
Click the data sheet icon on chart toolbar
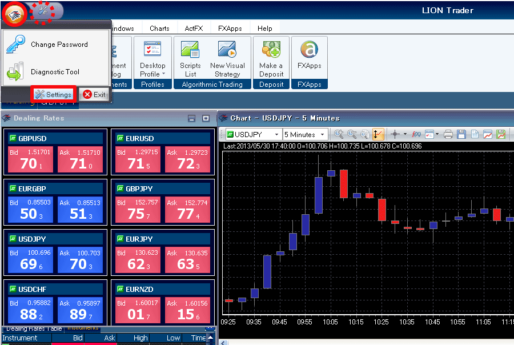point(475,134)
